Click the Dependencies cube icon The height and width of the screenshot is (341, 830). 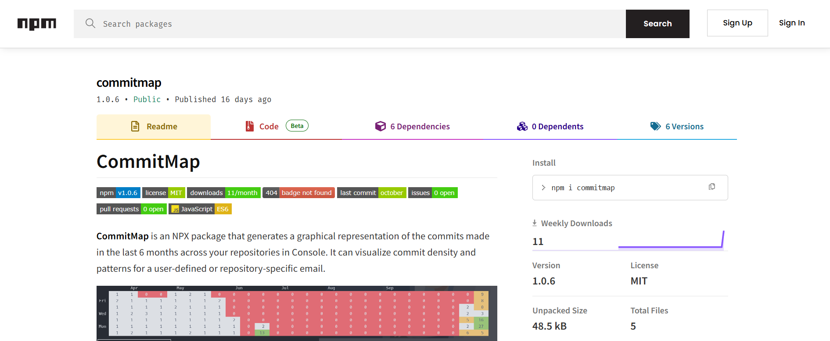point(381,126)
